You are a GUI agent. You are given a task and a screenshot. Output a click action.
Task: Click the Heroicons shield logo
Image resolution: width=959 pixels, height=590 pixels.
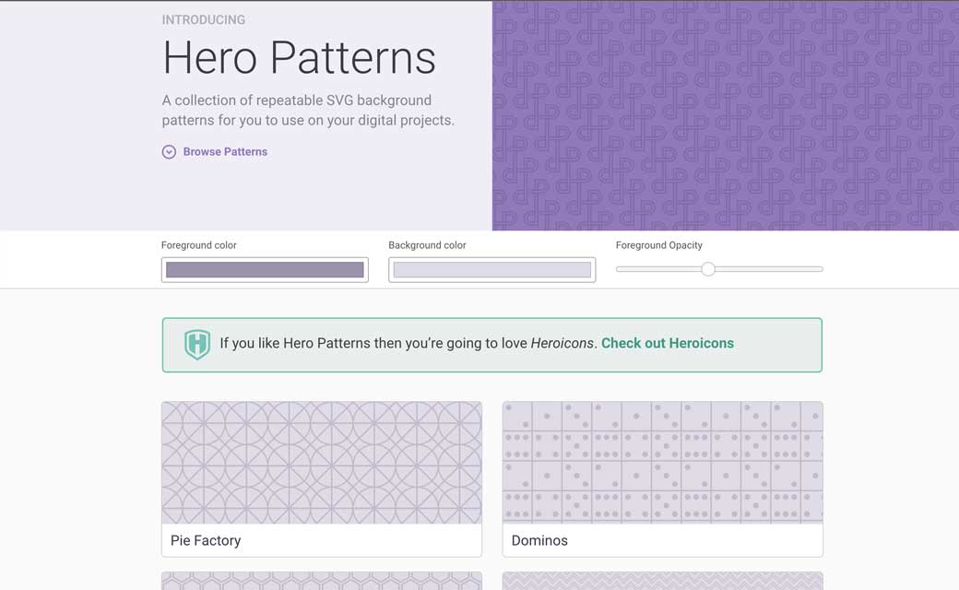pyautogui.click(x=197, y=344)
